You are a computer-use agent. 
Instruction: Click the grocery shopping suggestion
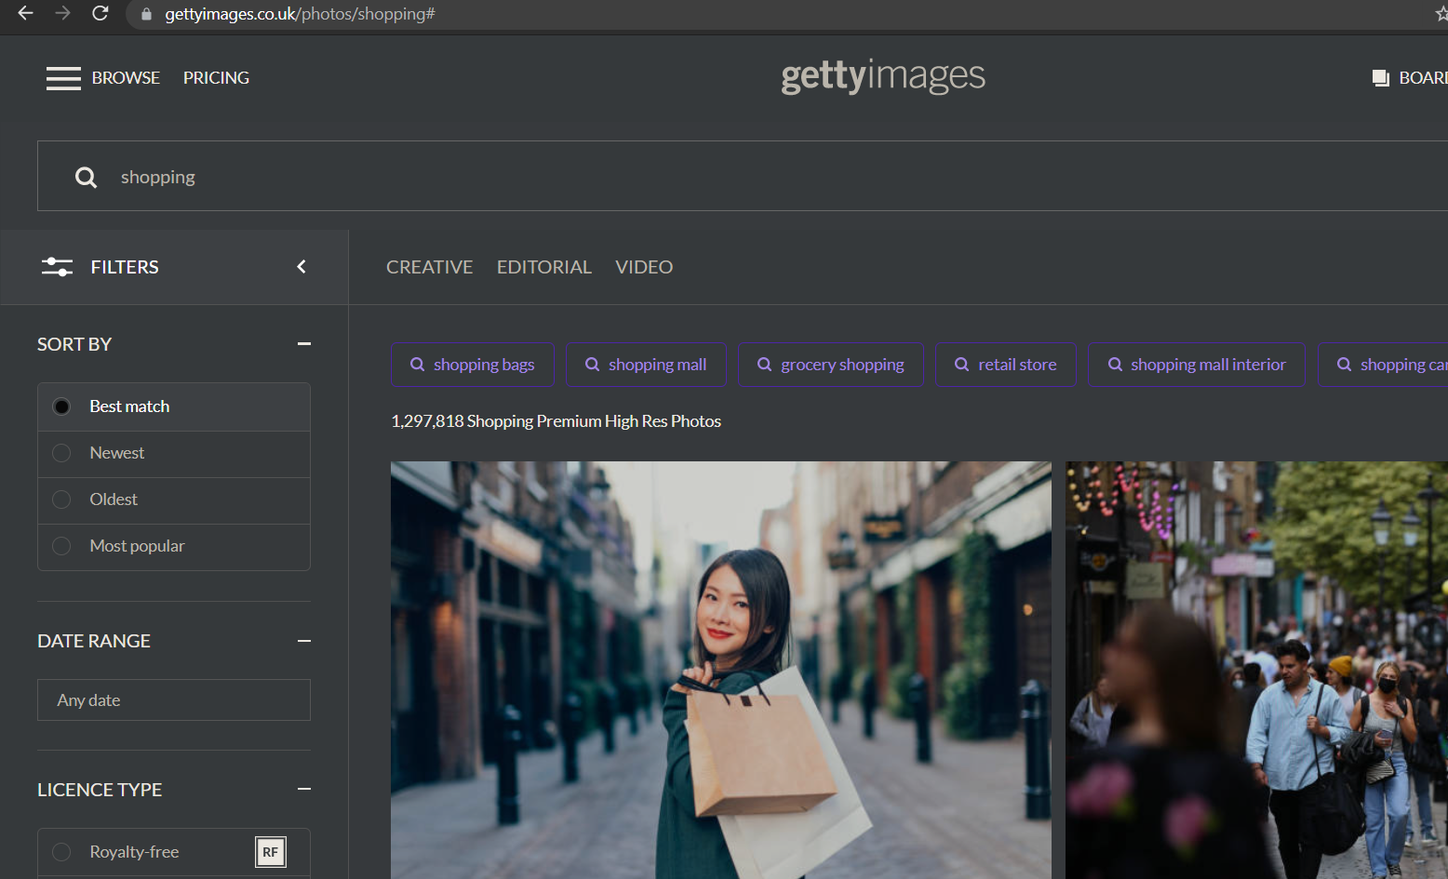tap(831, 365)
